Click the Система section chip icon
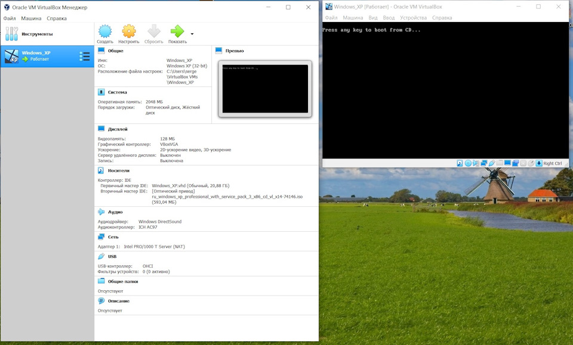Screen dimensions: 573x345 pos(101,92)
